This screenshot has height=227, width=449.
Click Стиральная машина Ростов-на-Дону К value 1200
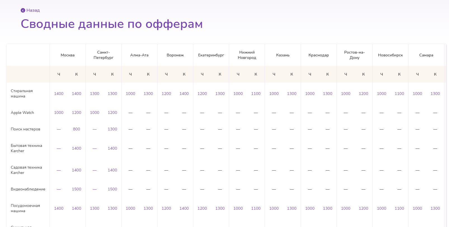click(x=363, y=94)
